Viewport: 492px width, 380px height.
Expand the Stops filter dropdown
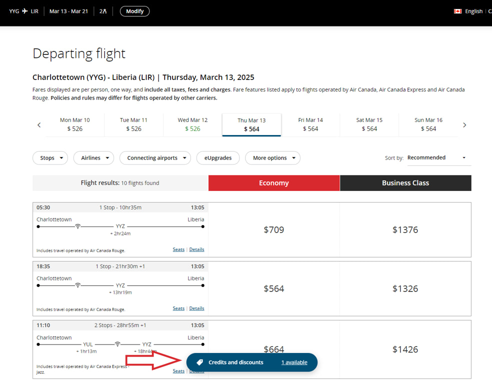coord(50,158)
